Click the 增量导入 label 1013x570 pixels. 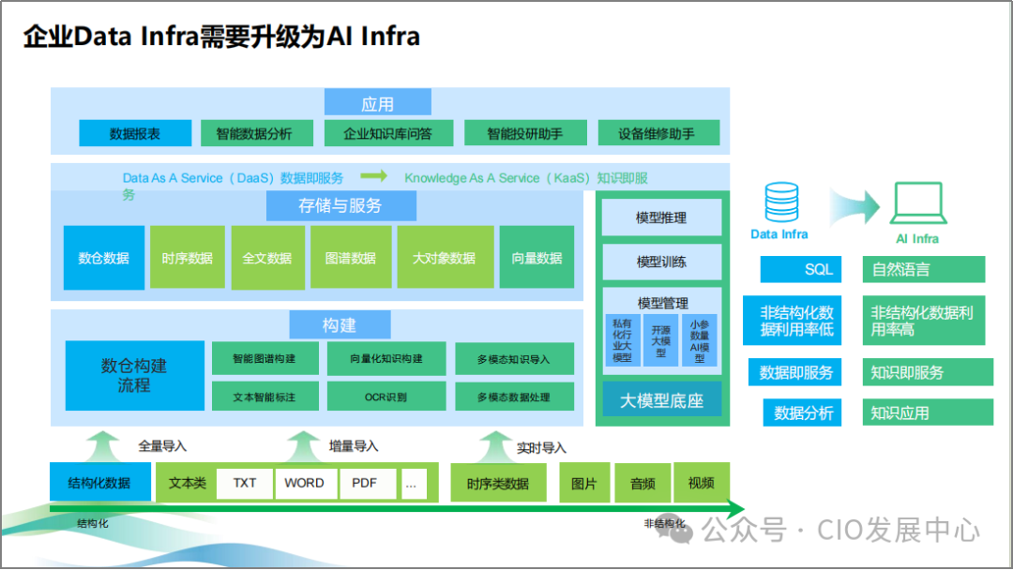[x=354, y=446]
